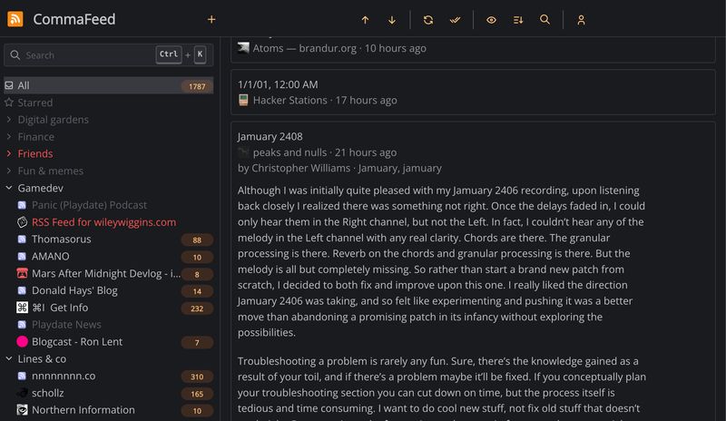Click the wileywiggins.com feed favicon
726x421 pixels.
tap(22, 222)
